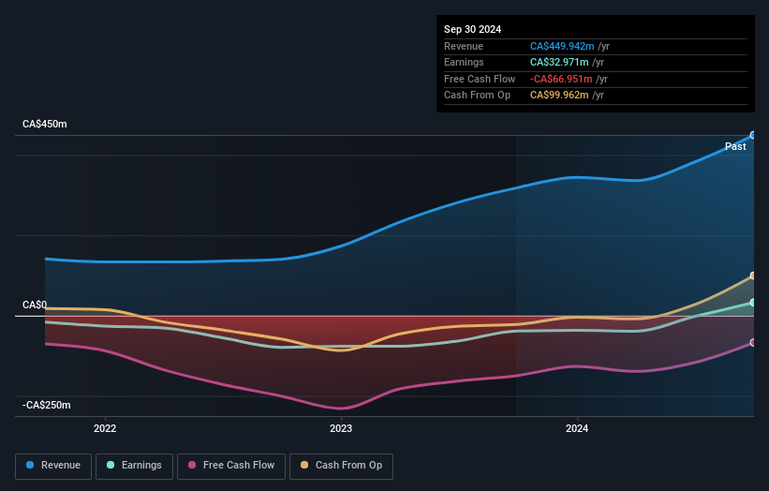Click the CA$99.962m cash from op value

pyautogui.click(x=559, y=96)
